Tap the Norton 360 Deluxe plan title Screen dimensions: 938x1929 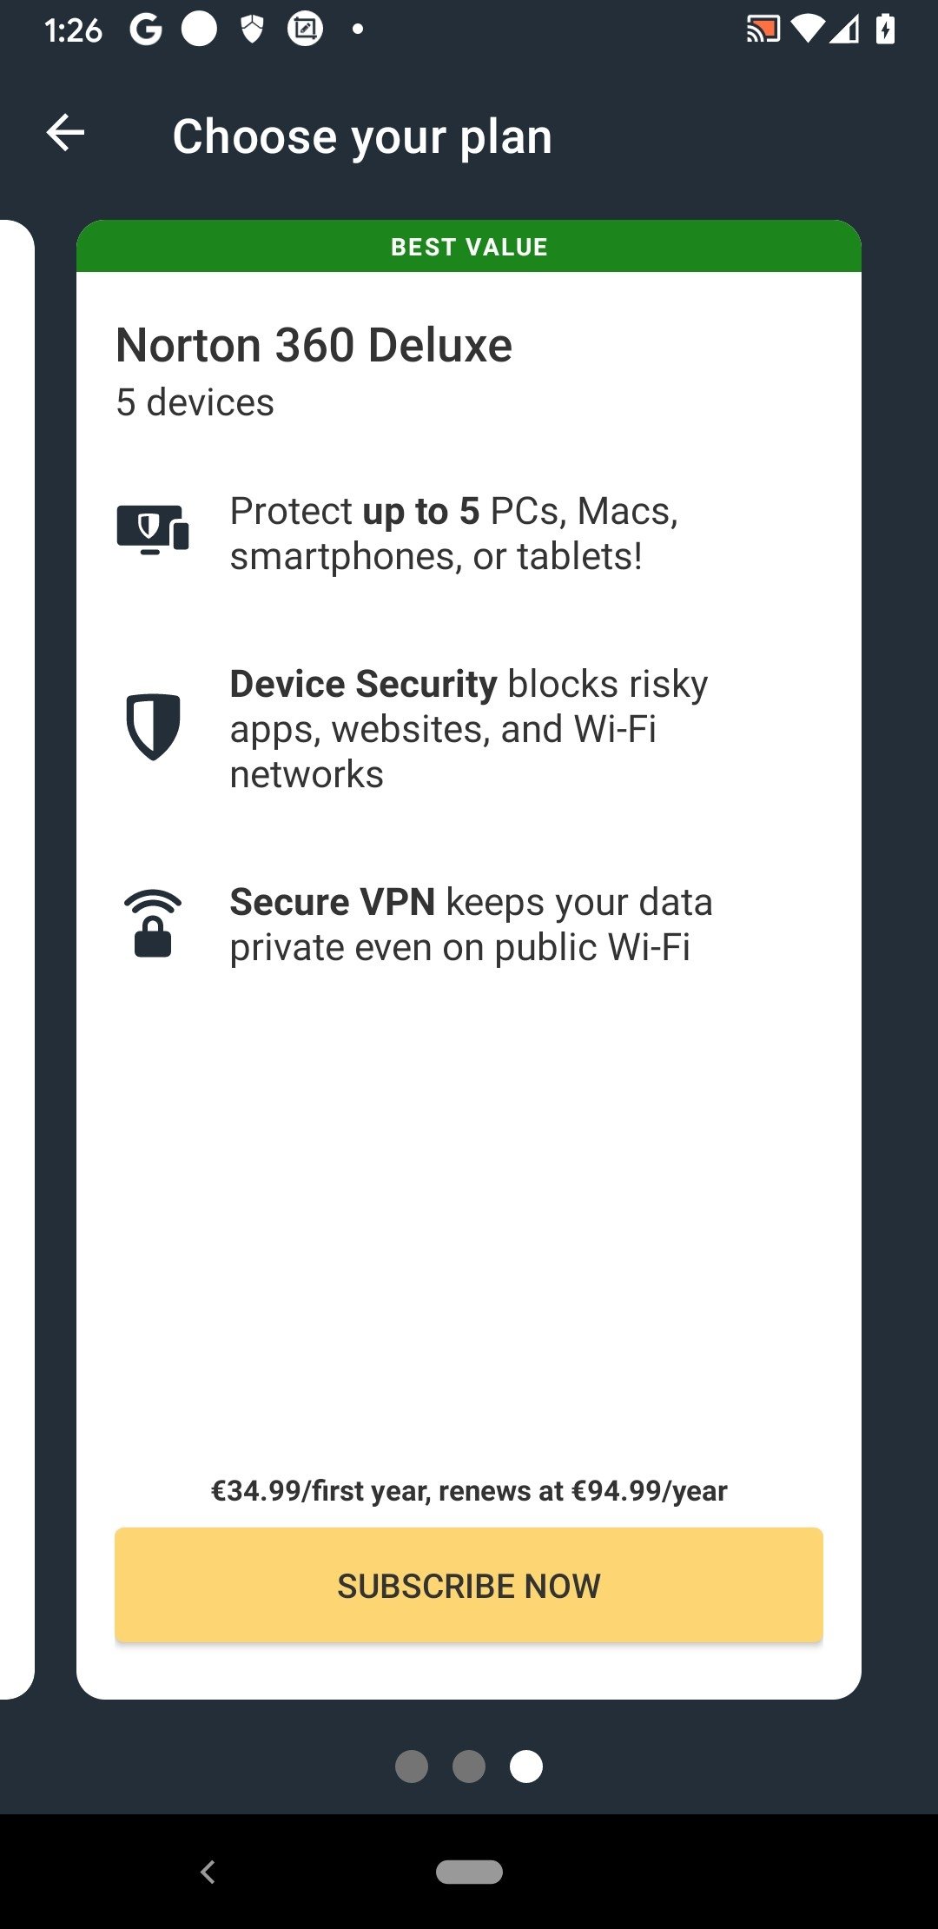pos(314,345)
